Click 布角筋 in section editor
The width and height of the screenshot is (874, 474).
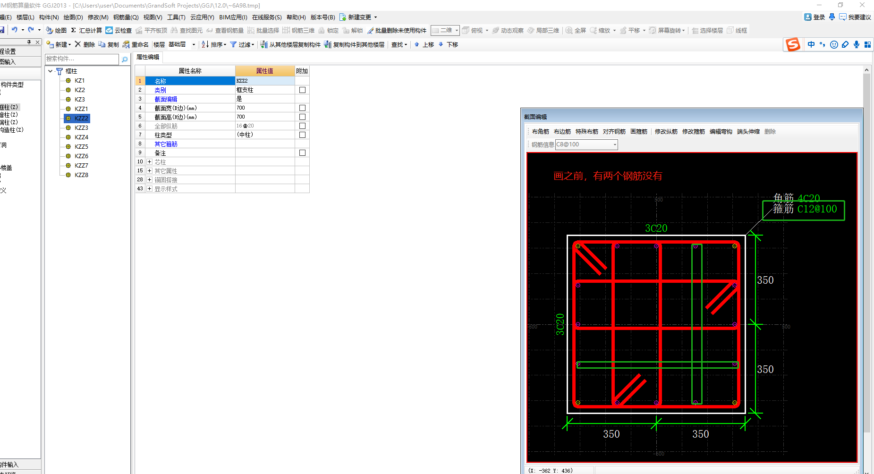coord(541,132)
